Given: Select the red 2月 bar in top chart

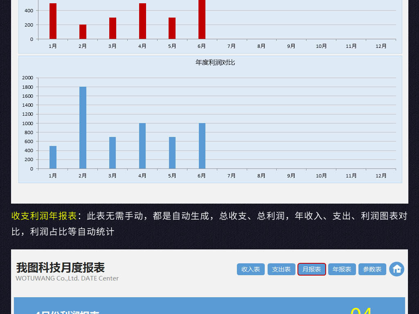Looking at the screenshot, I should [83, 32].
